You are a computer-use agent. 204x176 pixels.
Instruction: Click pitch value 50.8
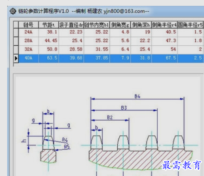point(52,49)
